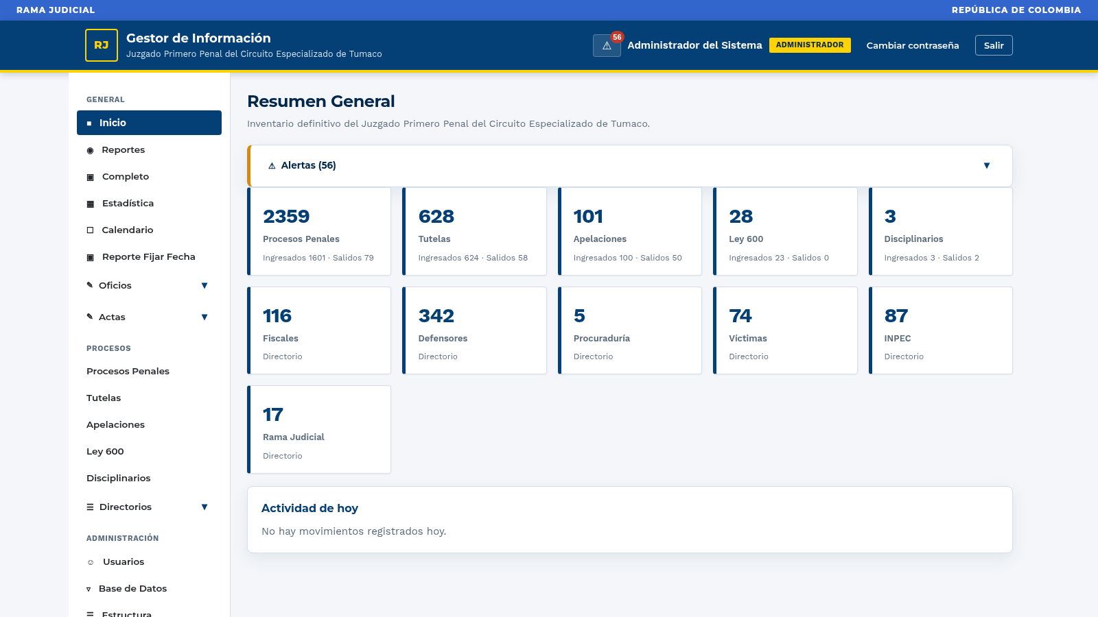Click the RJ logo icon
This screenshot has height=617, width=1098.
pyautogui.click(x=102, y=45)
